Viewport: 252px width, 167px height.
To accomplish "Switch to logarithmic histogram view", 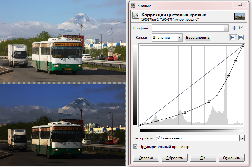I will [241, 38].
